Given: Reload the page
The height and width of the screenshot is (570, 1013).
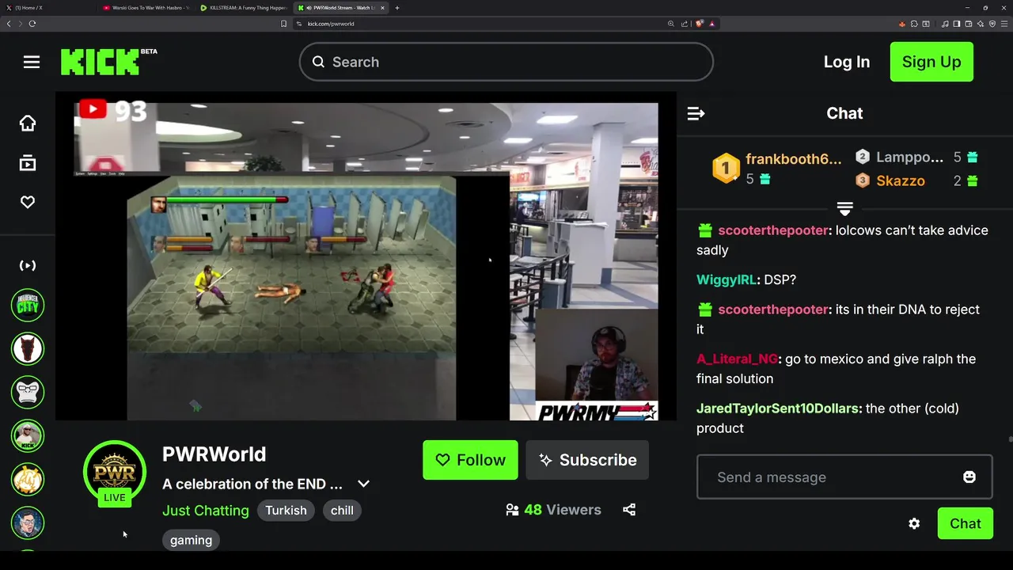Looking at the screenshot, I should (32, 24).
